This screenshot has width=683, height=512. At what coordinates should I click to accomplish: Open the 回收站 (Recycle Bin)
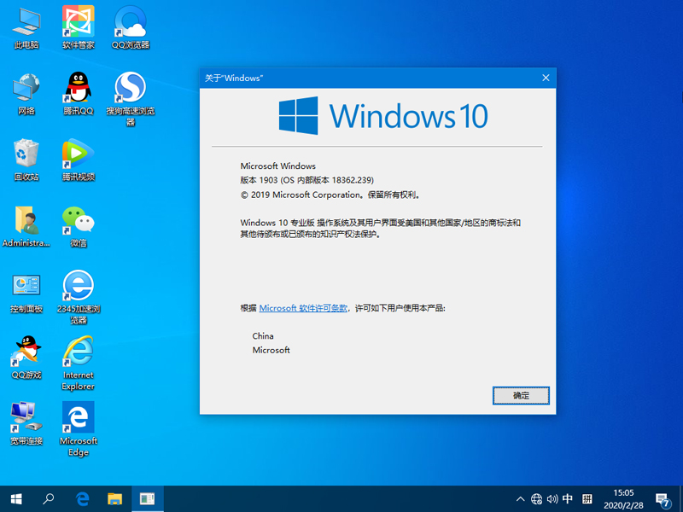click(26, 155)
